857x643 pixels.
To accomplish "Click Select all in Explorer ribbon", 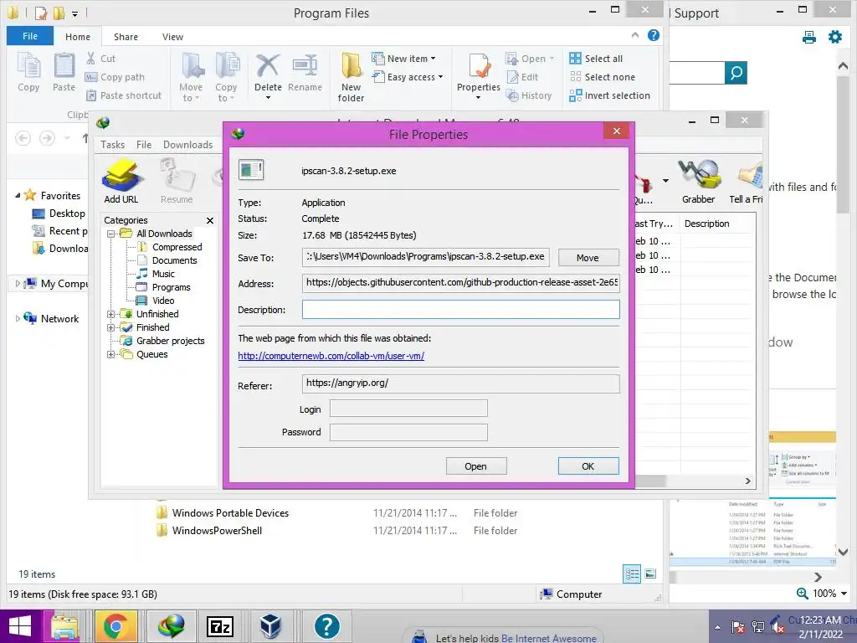I will (596, 59).
